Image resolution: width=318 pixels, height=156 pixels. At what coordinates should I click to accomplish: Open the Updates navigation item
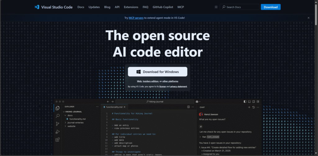[94, 7]
